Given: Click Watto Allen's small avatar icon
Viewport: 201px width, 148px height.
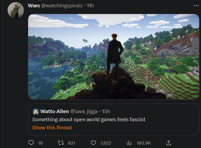Looking at the screenshot, I should (36, 111).
